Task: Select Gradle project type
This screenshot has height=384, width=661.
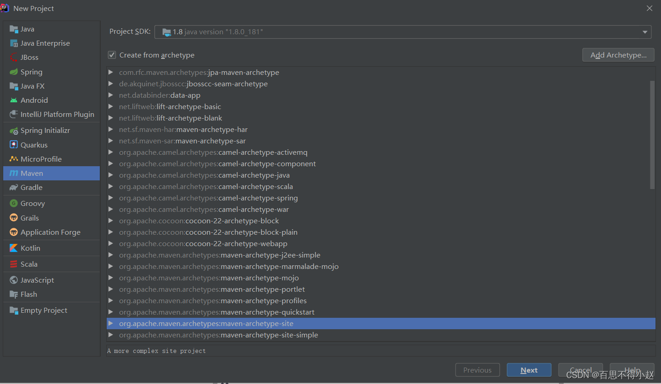Action: coord(52,188)
